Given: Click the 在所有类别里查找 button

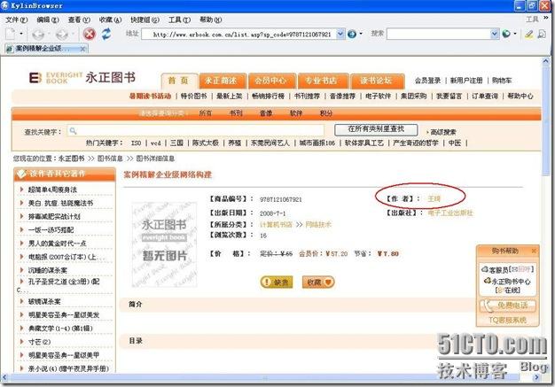Looking at the screenshot, I should [x=376, y=129].
